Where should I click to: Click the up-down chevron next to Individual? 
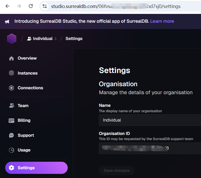click(56, 39)
